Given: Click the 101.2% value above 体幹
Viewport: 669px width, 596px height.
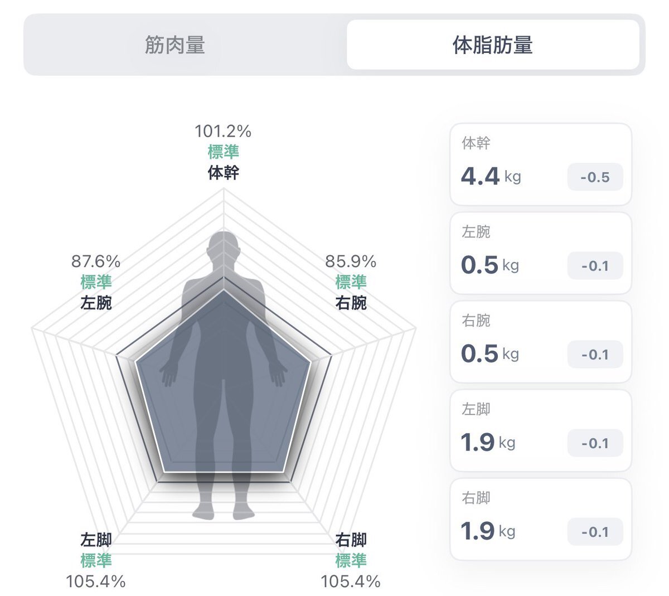Looking at the screenshot, I should (x=223, y=132).
